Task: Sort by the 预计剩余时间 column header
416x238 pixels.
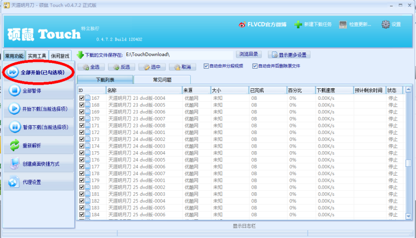Action: click(x=370, y=90)
